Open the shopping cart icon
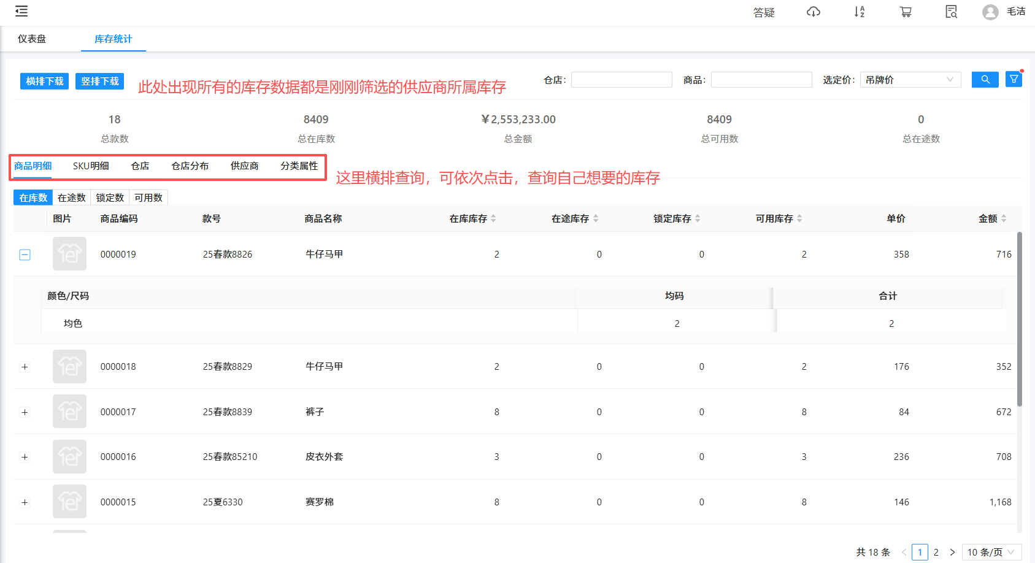Image resolution: width=1035 pixels, height=563 pixels. click(x=906, y=12)
